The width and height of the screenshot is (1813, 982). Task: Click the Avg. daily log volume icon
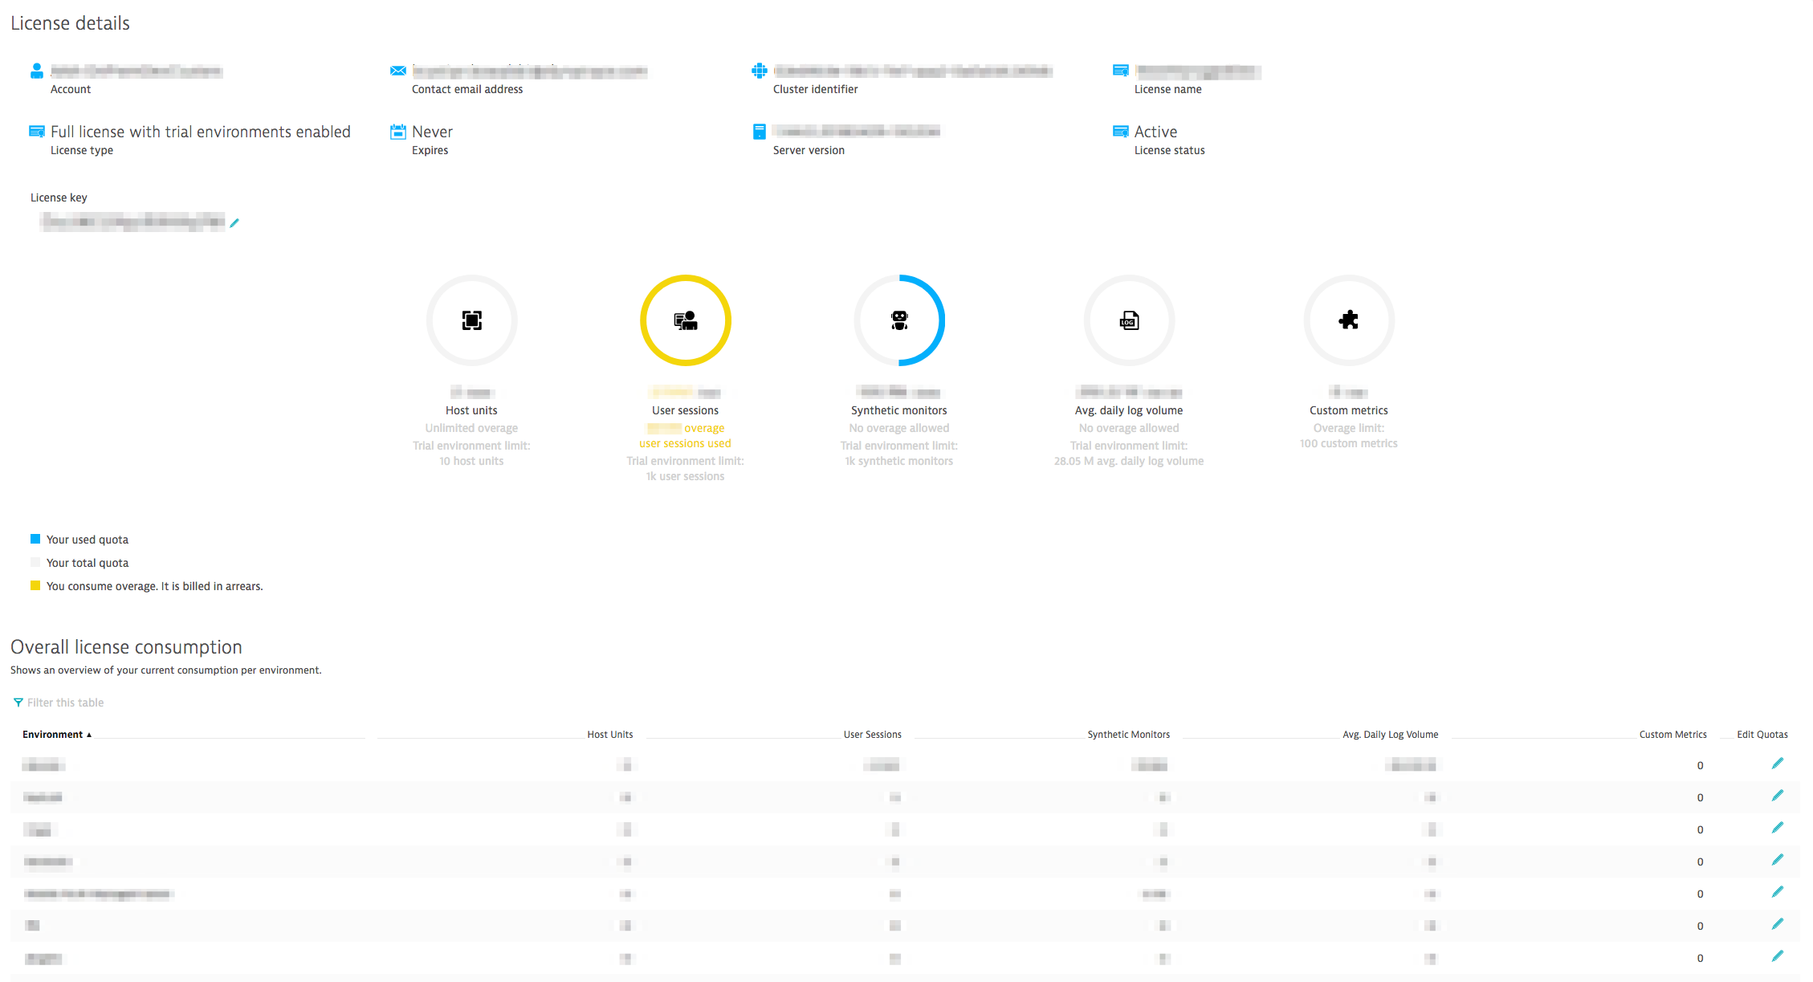[x=1129, y=320]
